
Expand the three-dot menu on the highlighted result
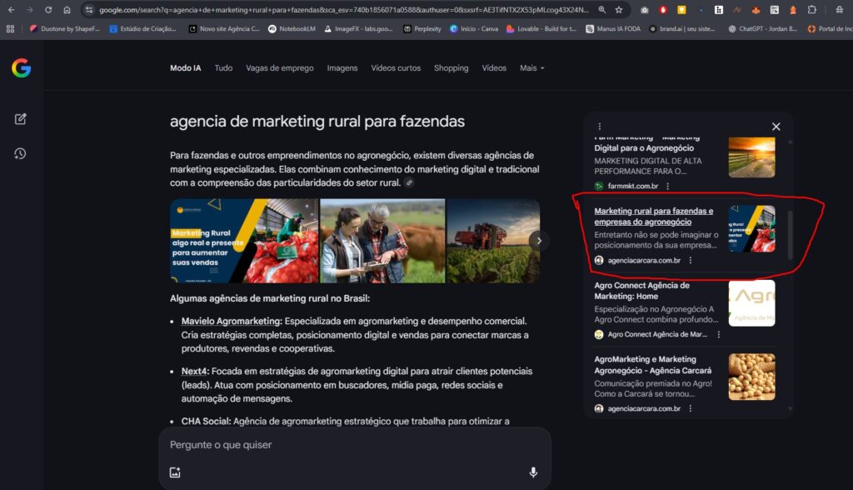[x=691, y=260]
